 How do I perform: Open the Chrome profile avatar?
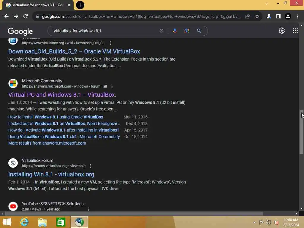pyautogui.click(x=288, y=17)
